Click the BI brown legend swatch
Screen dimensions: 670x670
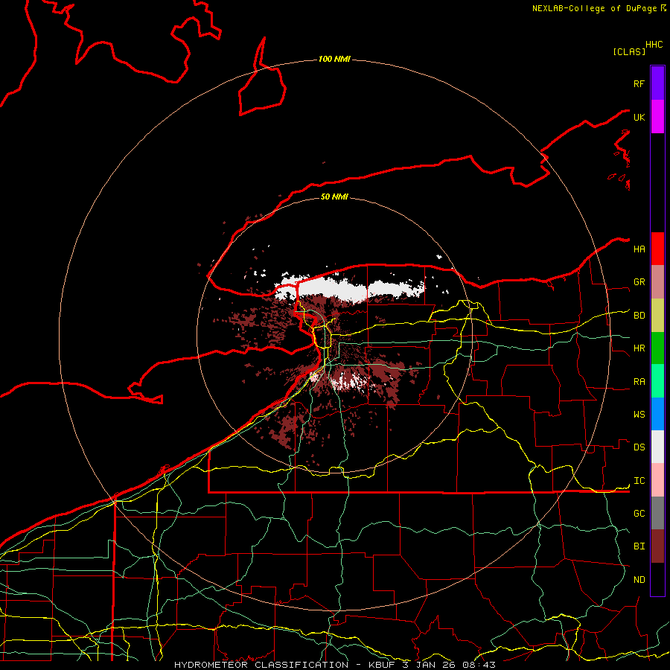(x=657, y=546)
